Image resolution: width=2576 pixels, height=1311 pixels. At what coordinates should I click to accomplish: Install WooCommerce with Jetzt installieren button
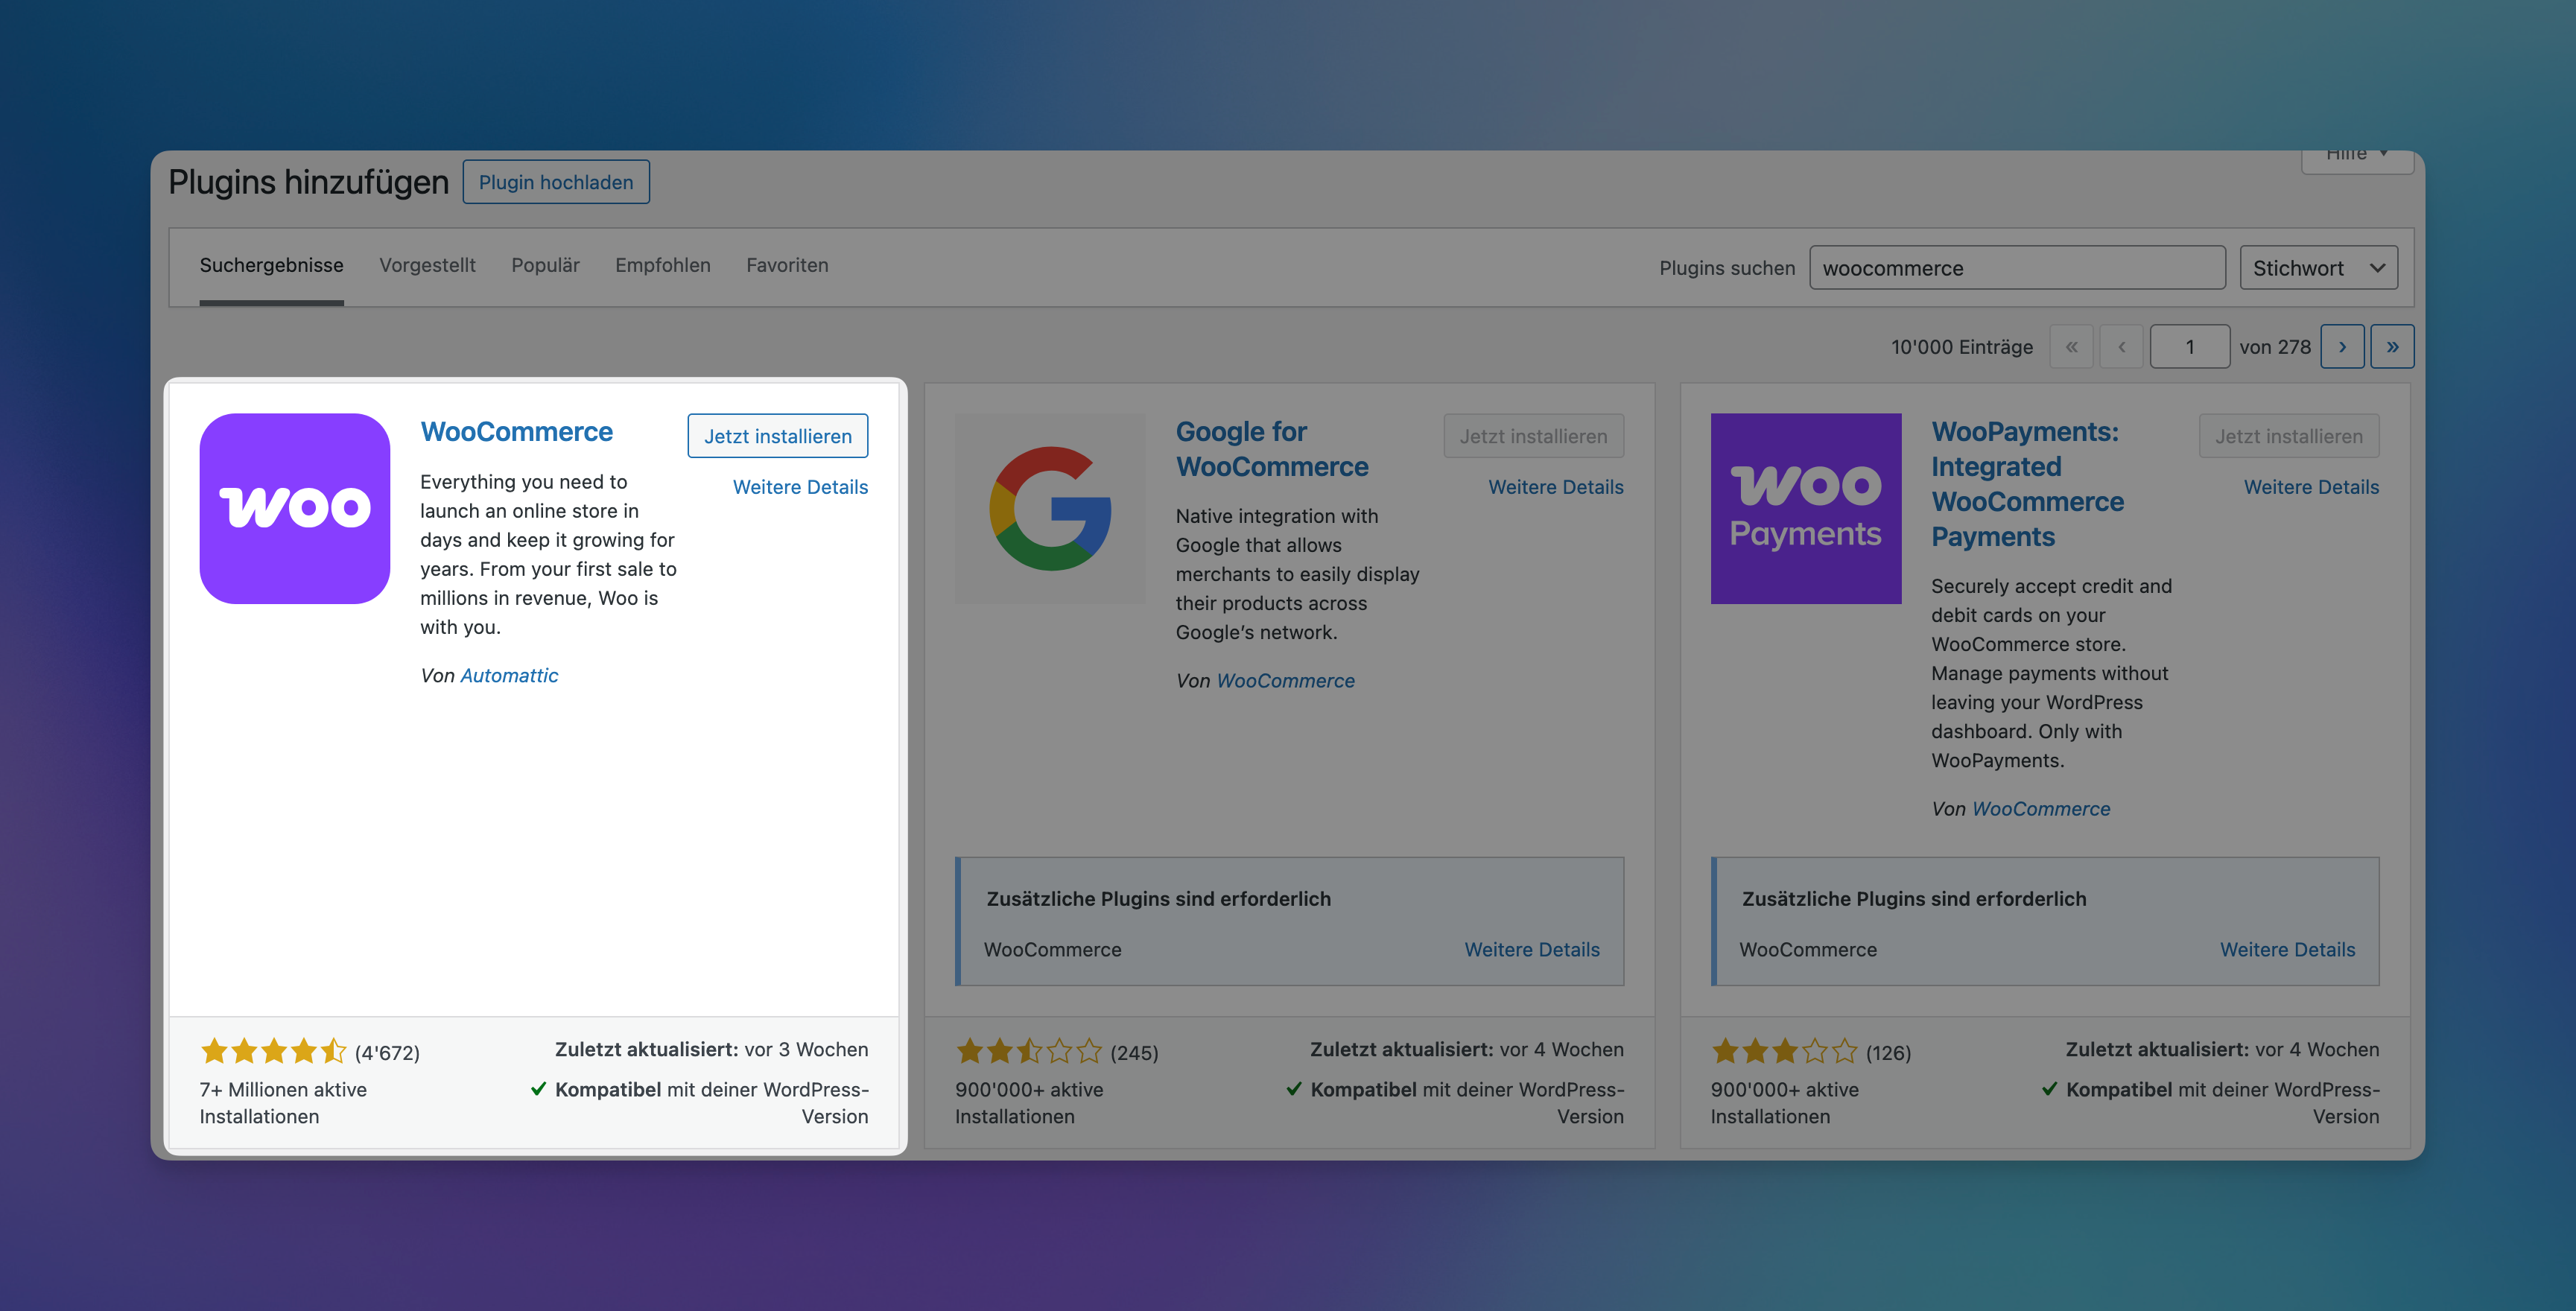pos(777,436)
